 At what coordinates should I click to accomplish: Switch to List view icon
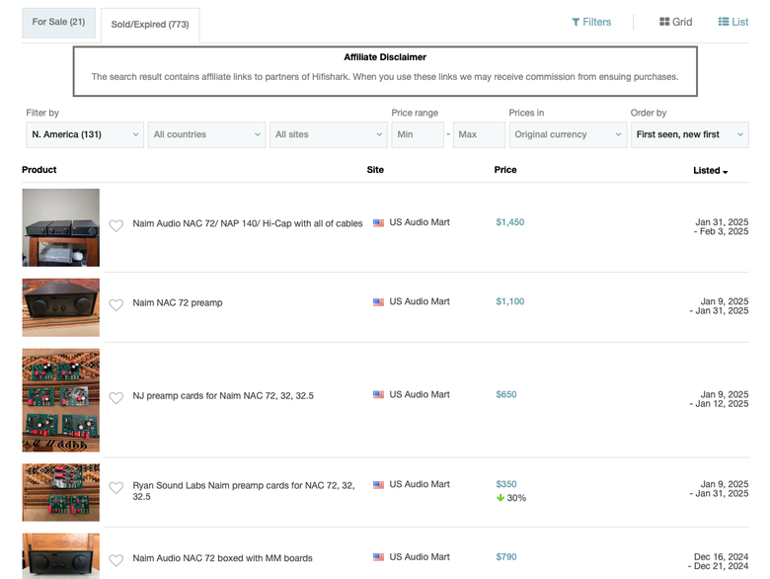click(x=724, y=22)
